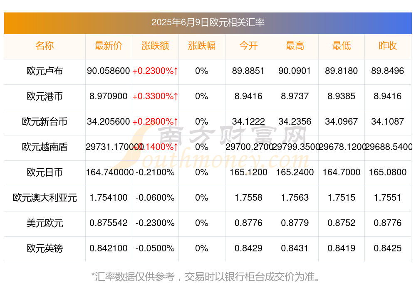
Task: Click the red +0.2300%↑ change value
Action: [155, 71]
